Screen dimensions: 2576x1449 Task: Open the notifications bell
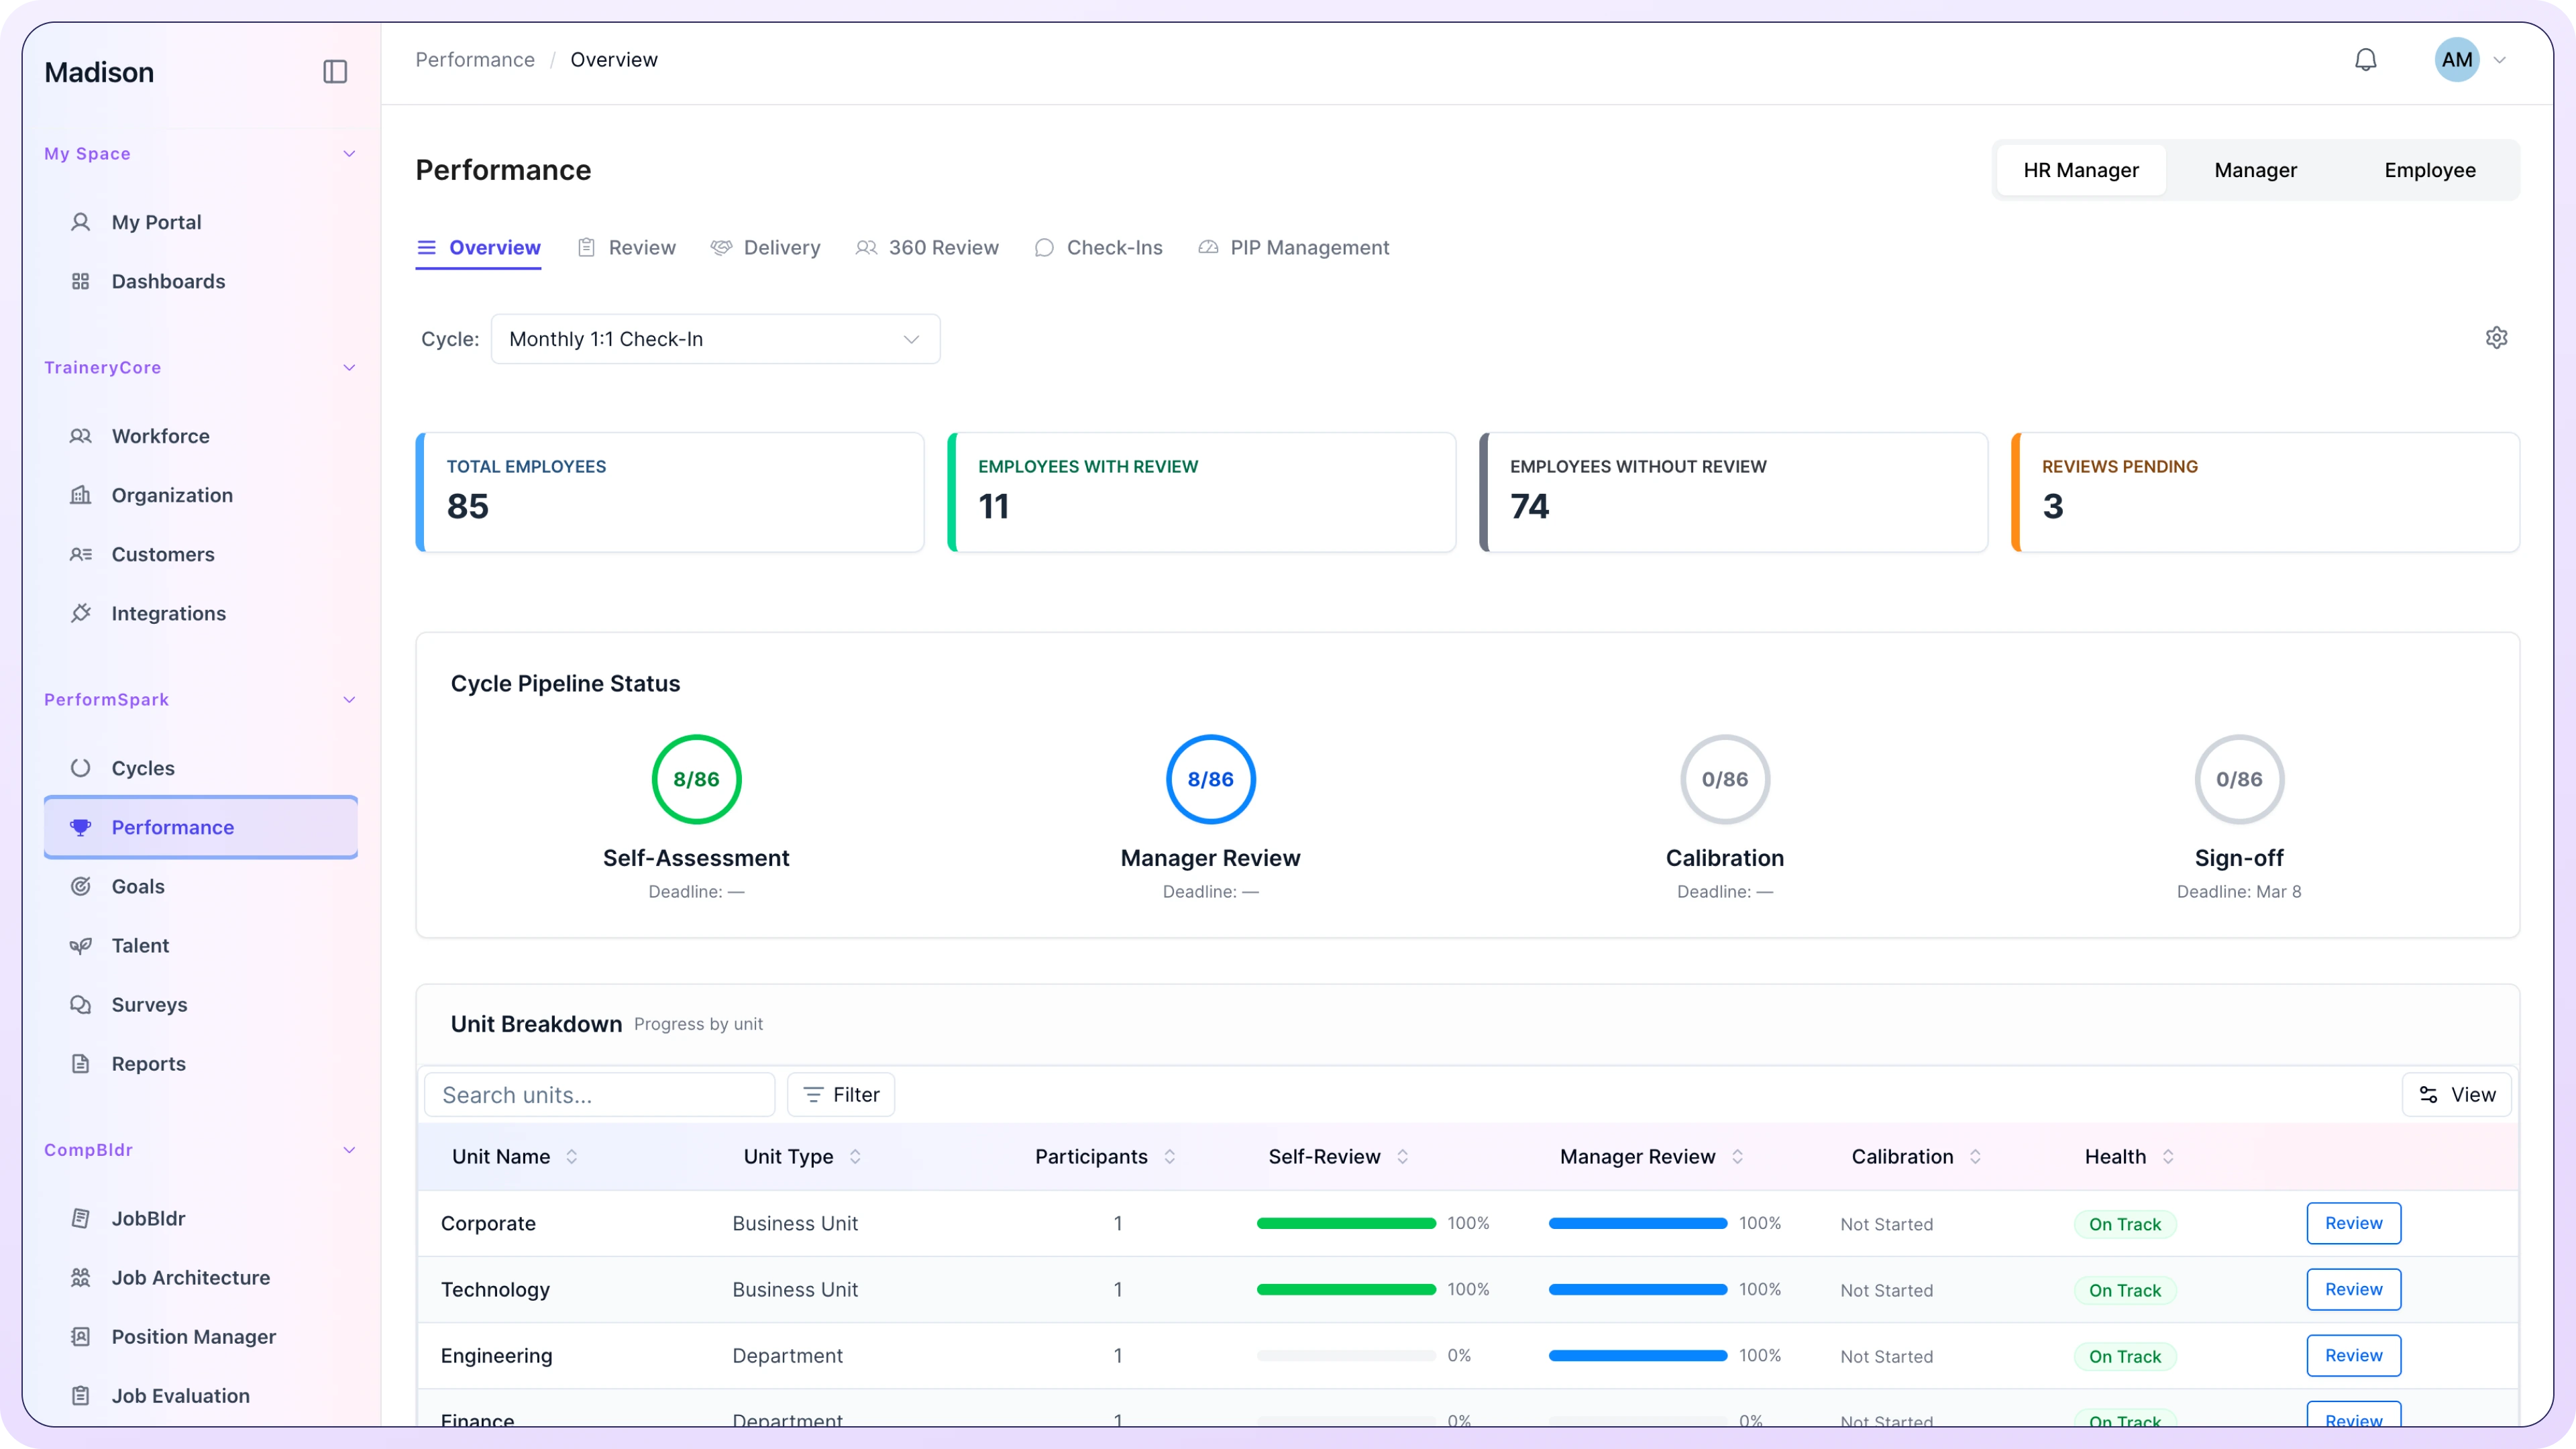pyautogui.click(x=2365, y=60)
